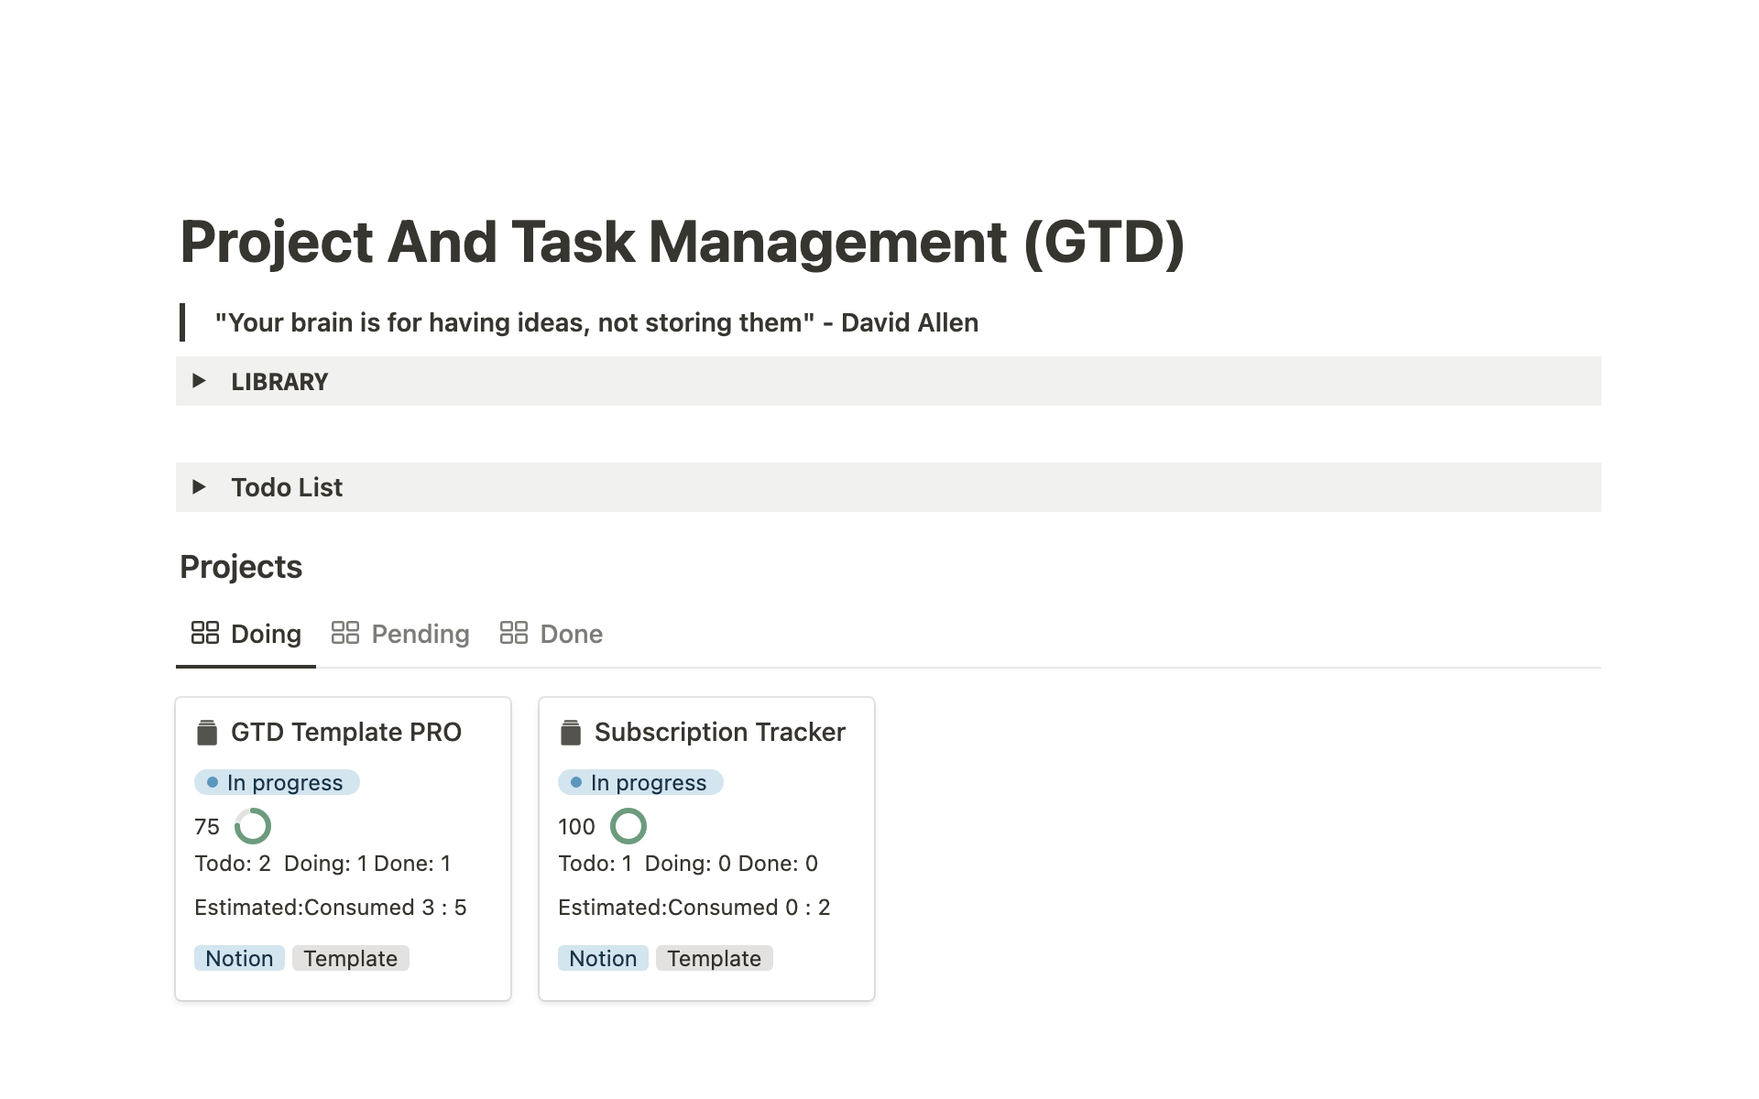
Task: Switch to the Done projects tab
Action: pyautogui.click(x=571, y=634)
